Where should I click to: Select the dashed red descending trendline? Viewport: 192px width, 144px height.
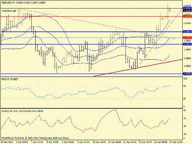[x=97, y=24]
